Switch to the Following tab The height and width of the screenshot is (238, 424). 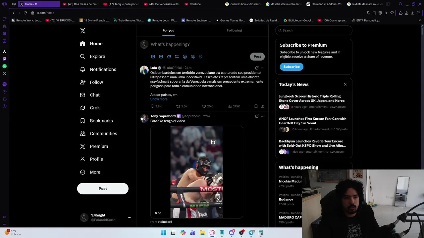click(235, 30)
